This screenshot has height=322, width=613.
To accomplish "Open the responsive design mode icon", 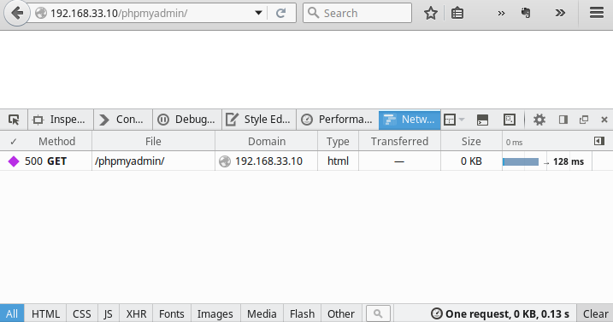I will point(510,120).
